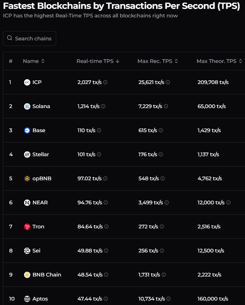
Task: Click info icon beside Tron 272 tx/s
Action: click(x=162, y=227)
